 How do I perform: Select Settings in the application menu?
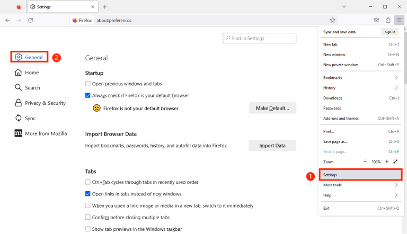coord(360,175)
